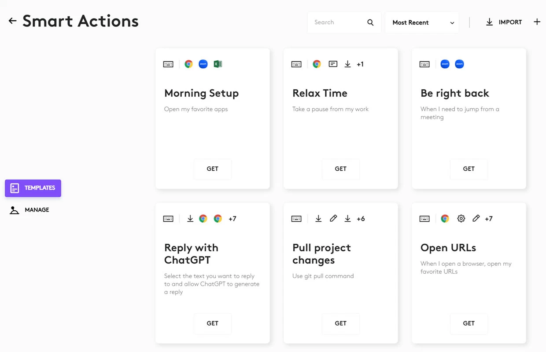Click the search magnifier icon
Image resolution: width=546 pixels, height=352 pixels.
(x=370, y=22)
